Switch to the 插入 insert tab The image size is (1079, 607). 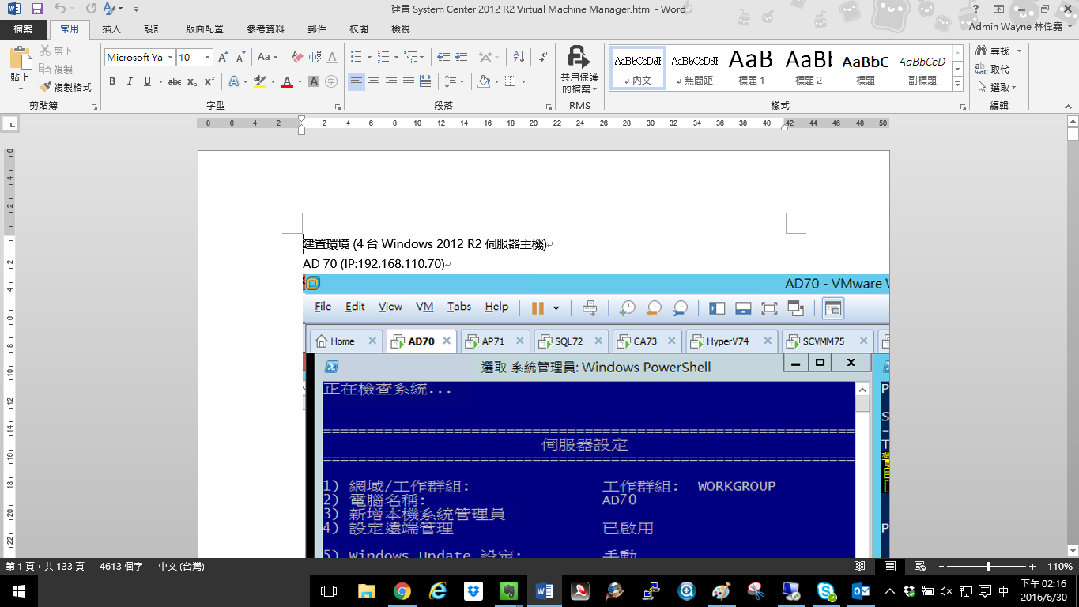[111, 29]
